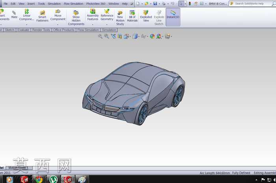Switch to the Flow Simulation tab
Screen dimensions: 276x183
88,30
